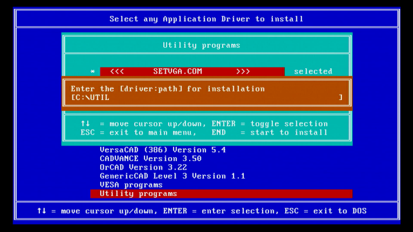Pick VersaCAD (386) Version 5.4
413x232 pixels.
coord(163,150)
